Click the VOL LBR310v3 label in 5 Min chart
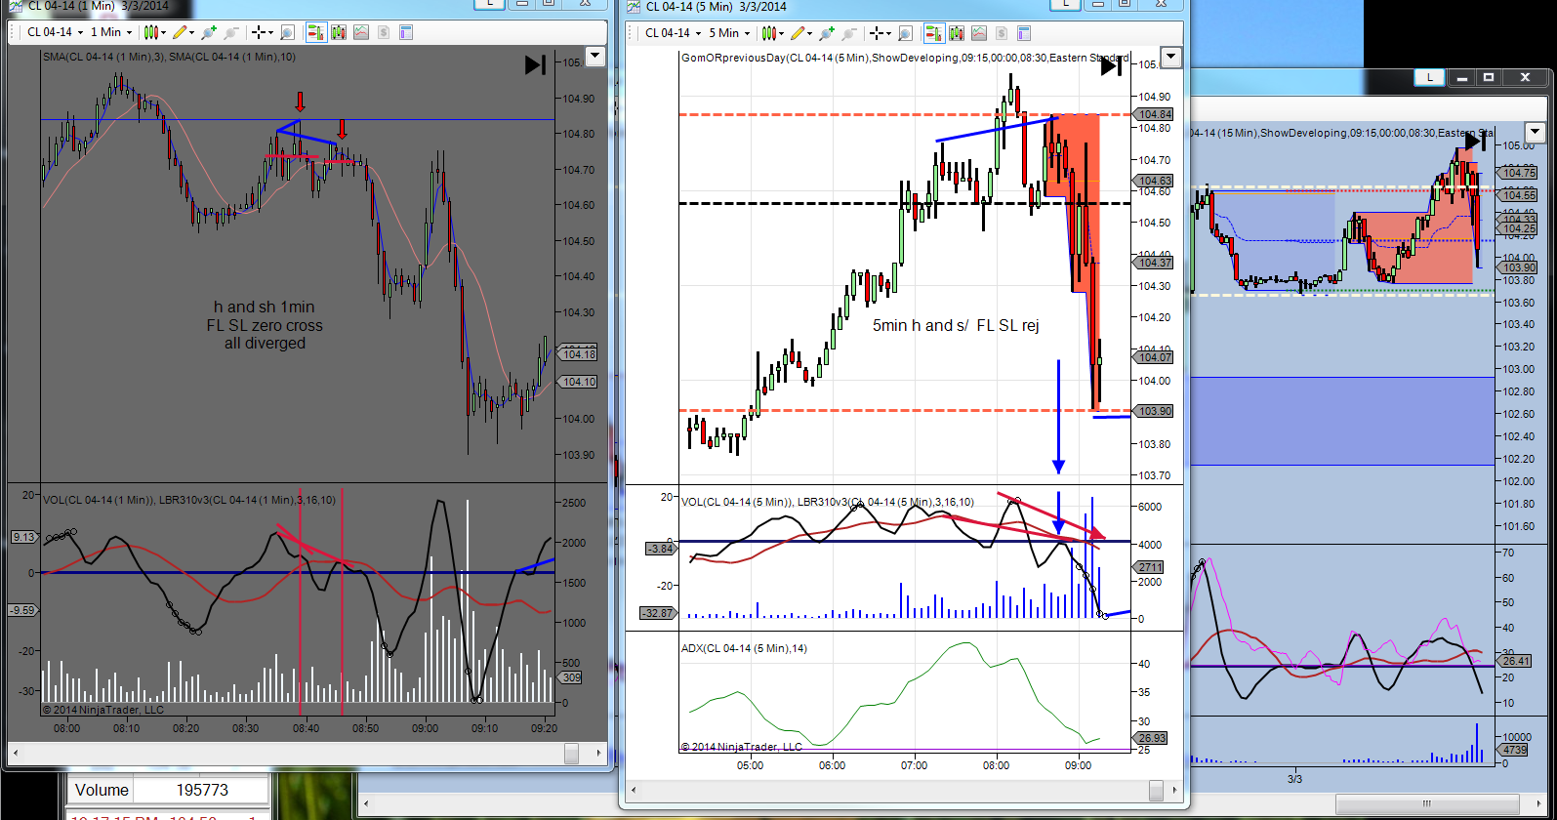 [827, 502]
